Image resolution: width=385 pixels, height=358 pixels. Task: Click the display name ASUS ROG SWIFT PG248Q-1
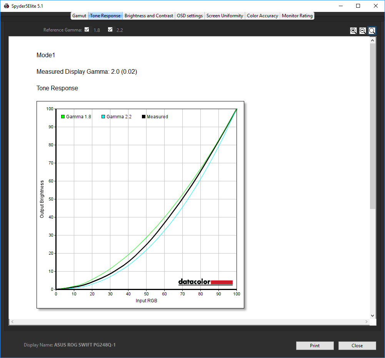click(85, 345)
